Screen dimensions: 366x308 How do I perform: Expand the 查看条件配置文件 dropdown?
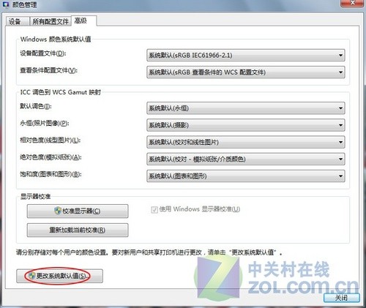point(245,72)
